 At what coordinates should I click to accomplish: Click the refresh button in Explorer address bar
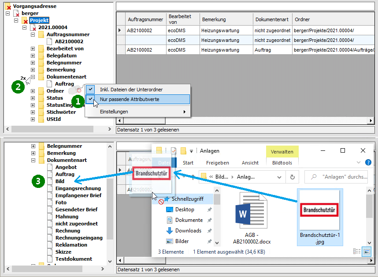(292, 177)
